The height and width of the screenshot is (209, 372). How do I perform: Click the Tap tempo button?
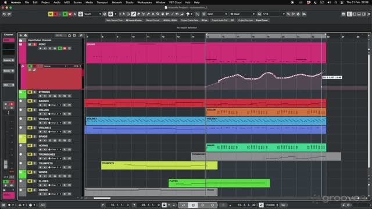283,205
